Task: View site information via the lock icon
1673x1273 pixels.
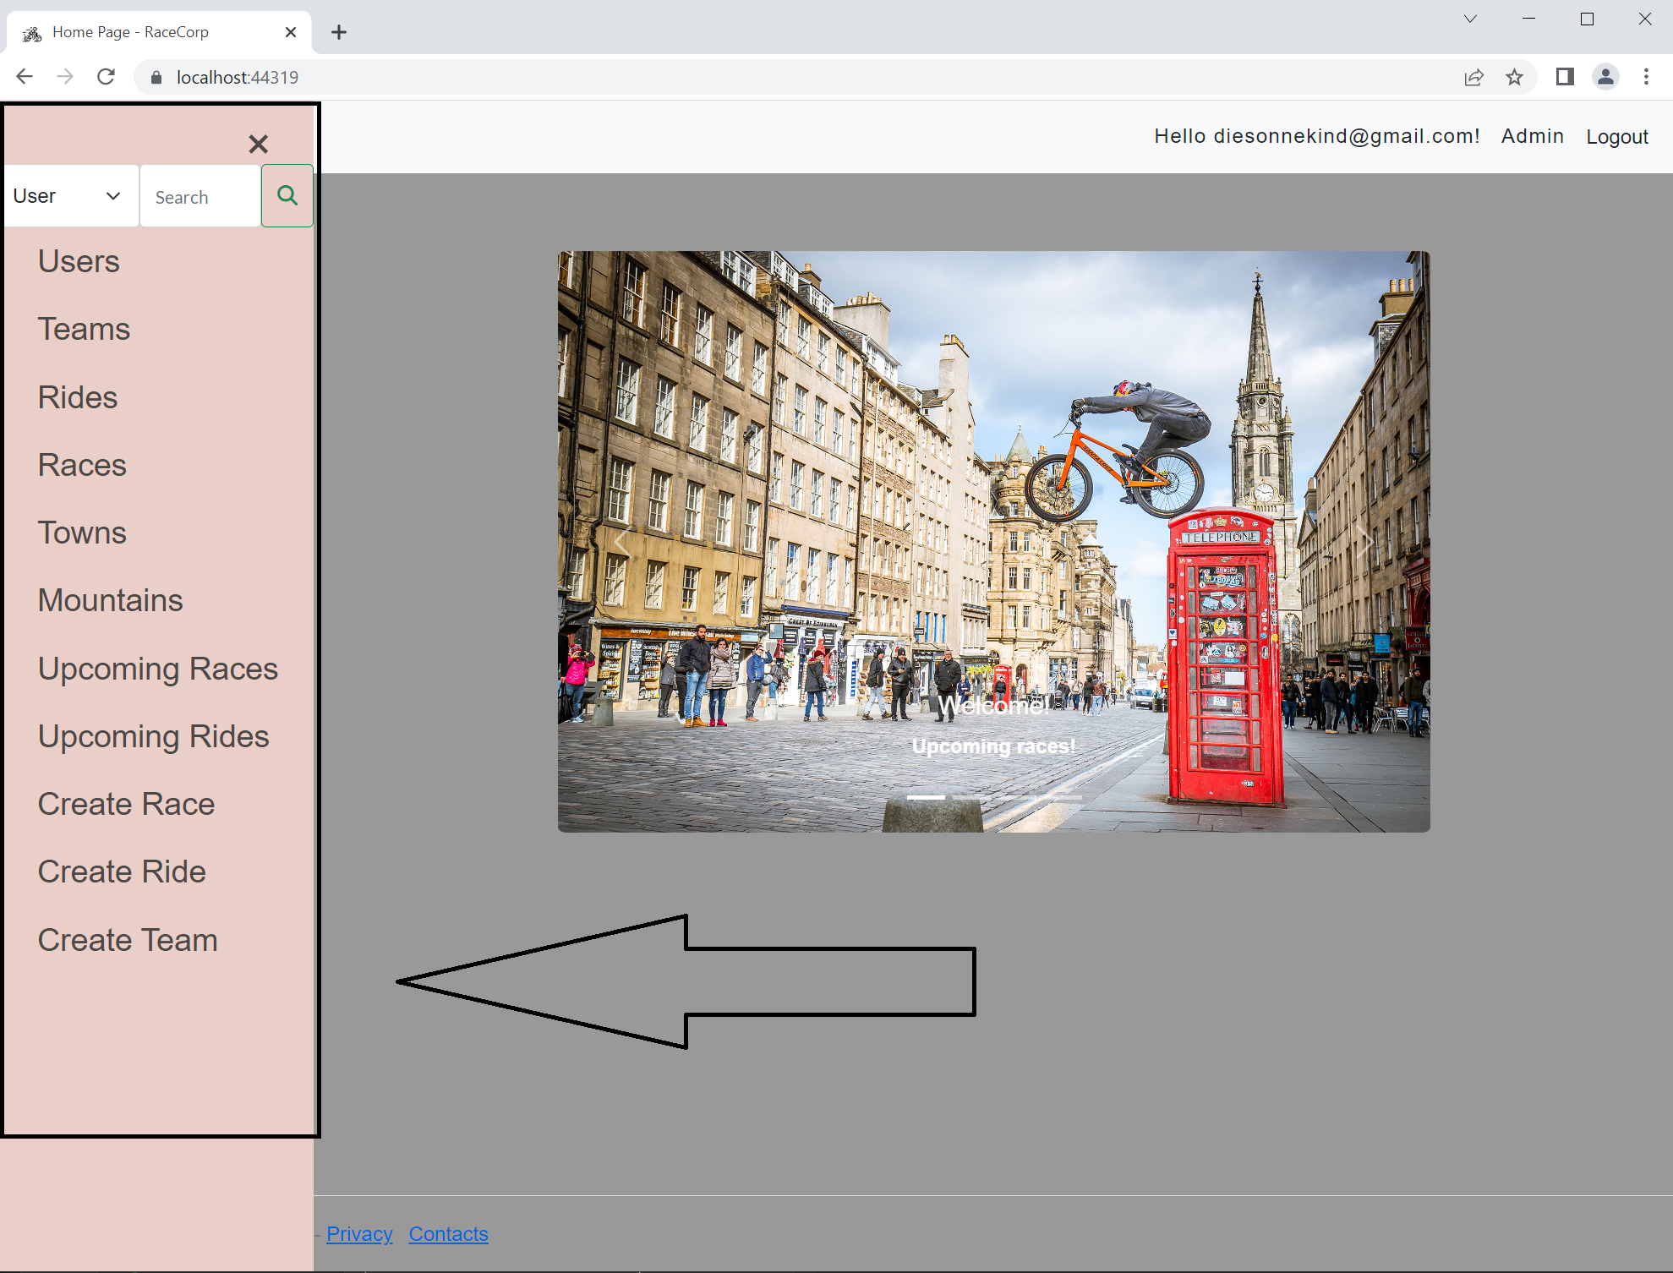Action: coord(156,77)
